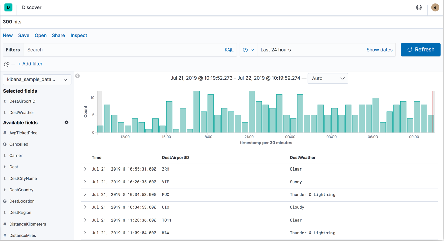Expand the VIE Sunny row details
The width and height of the screenshot is (444, 241).
click(85, 182)
